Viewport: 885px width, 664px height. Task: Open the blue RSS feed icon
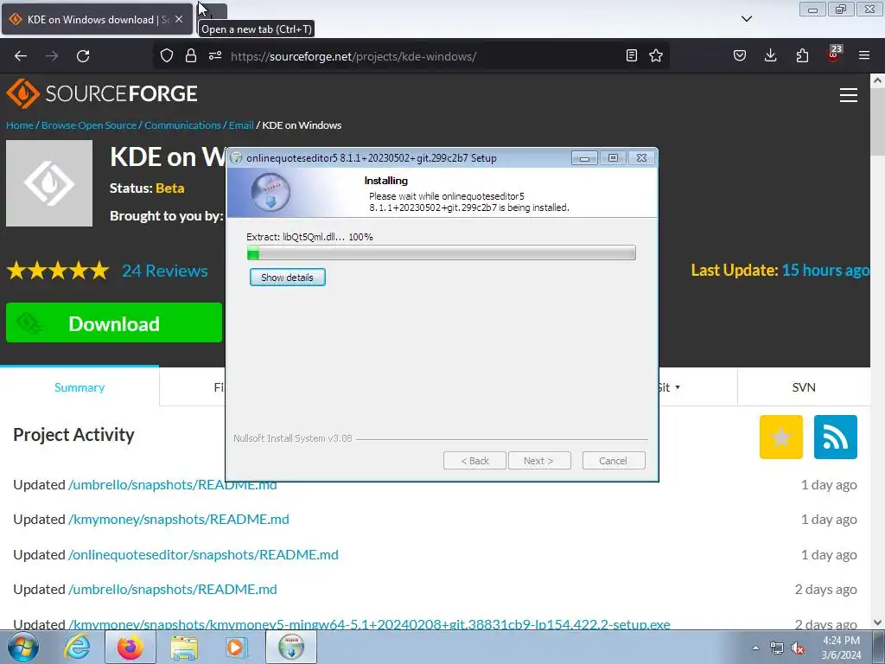coord(836,437)
